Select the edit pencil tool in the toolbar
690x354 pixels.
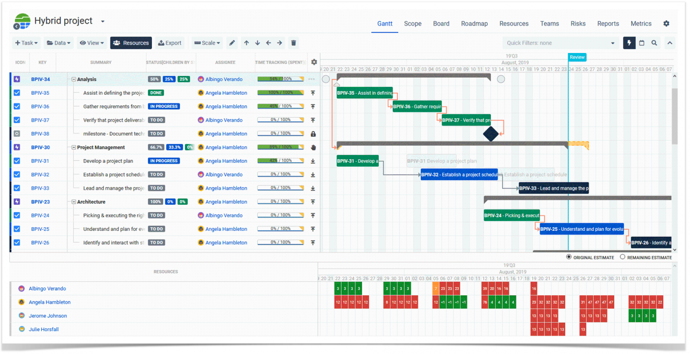pyautogui.click(x=232, y=43)
